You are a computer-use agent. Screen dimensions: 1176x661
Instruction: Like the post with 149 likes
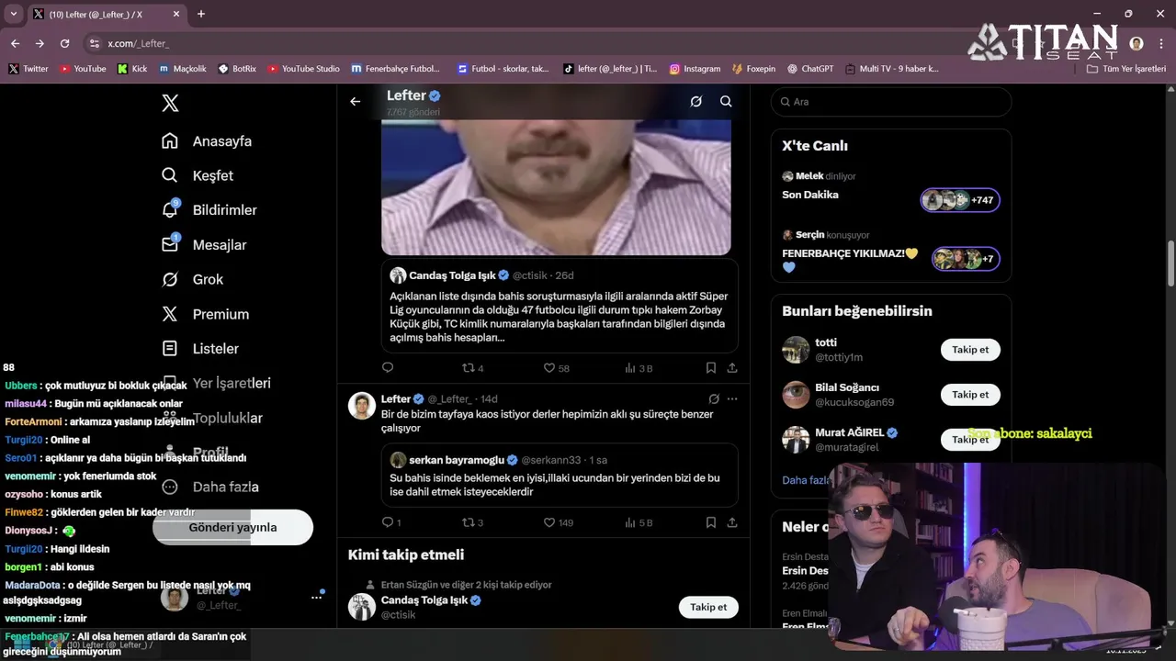pyautogui.click(x=558, y=522)
